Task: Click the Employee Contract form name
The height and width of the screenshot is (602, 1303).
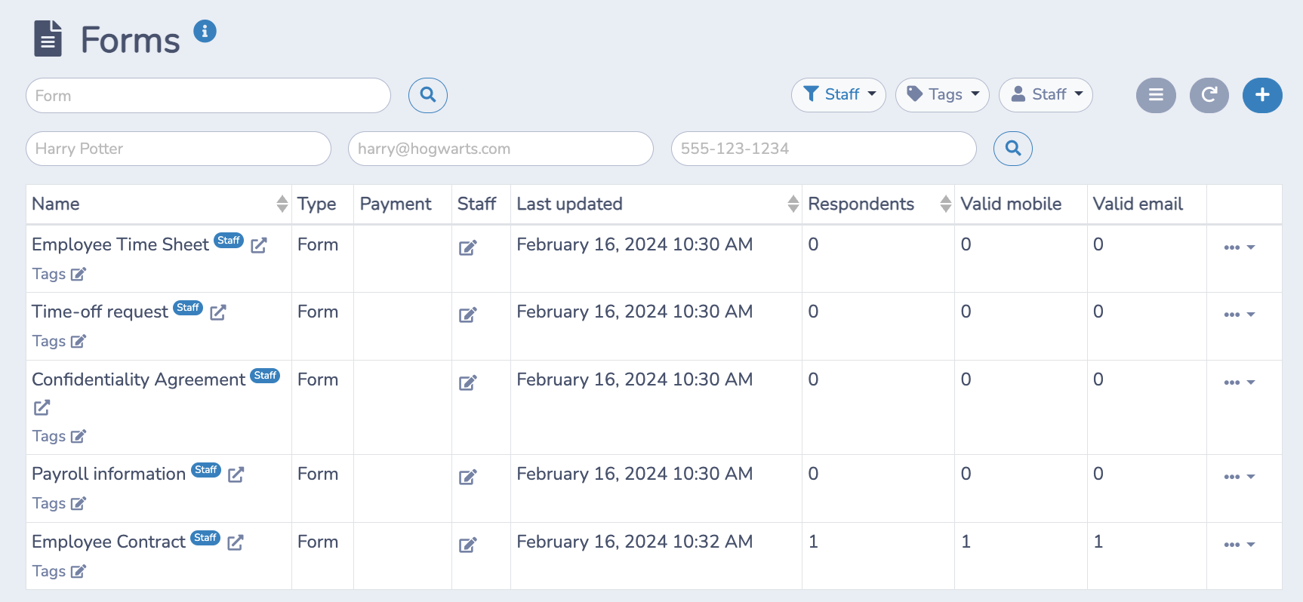Action: 109,542
